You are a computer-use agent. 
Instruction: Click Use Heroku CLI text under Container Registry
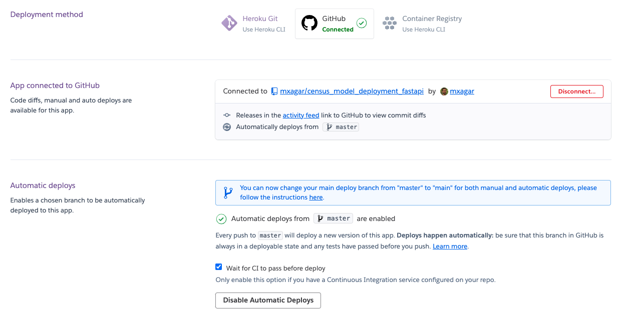point(424,29)
